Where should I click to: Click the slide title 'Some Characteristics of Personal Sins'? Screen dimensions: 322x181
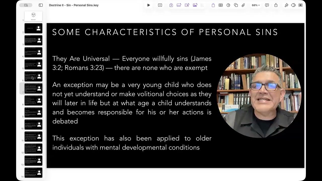(165, 32)
